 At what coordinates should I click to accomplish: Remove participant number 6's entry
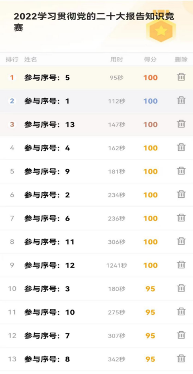(181, 218)
